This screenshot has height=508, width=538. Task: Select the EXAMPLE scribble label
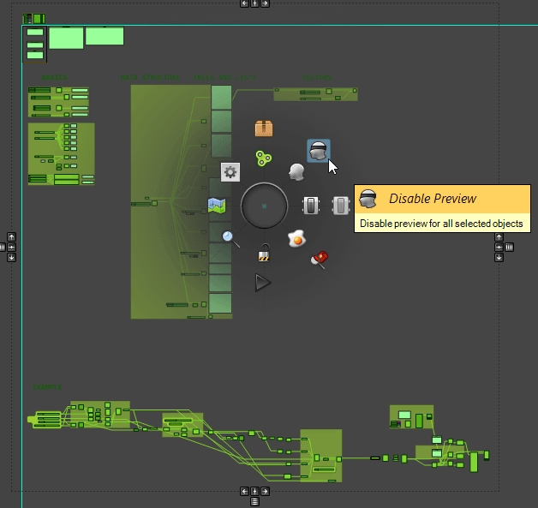tap(47, 387)
